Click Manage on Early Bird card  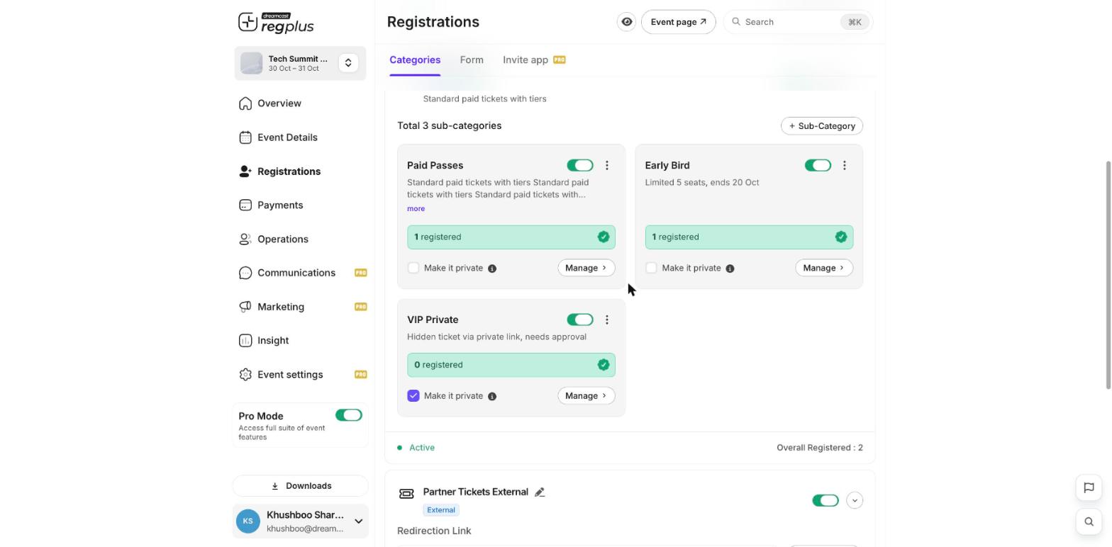[824, 268]
